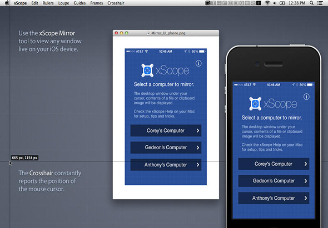Open Spotlight search
328x228 pixels.
(x=311, y=3)
